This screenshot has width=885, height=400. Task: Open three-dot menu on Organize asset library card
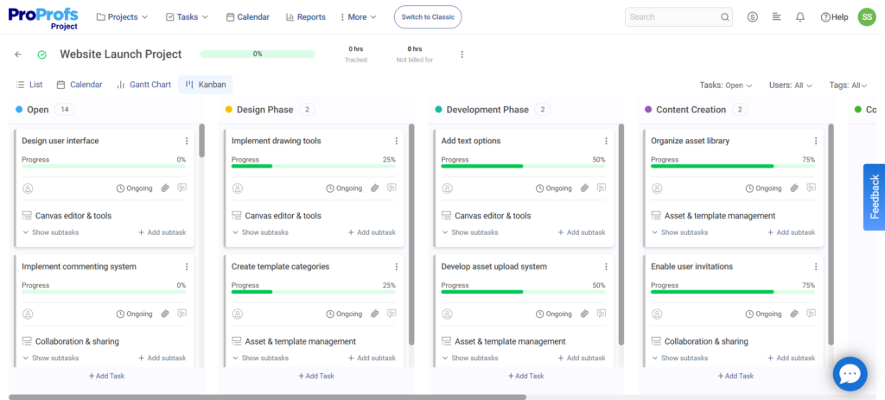816,141
